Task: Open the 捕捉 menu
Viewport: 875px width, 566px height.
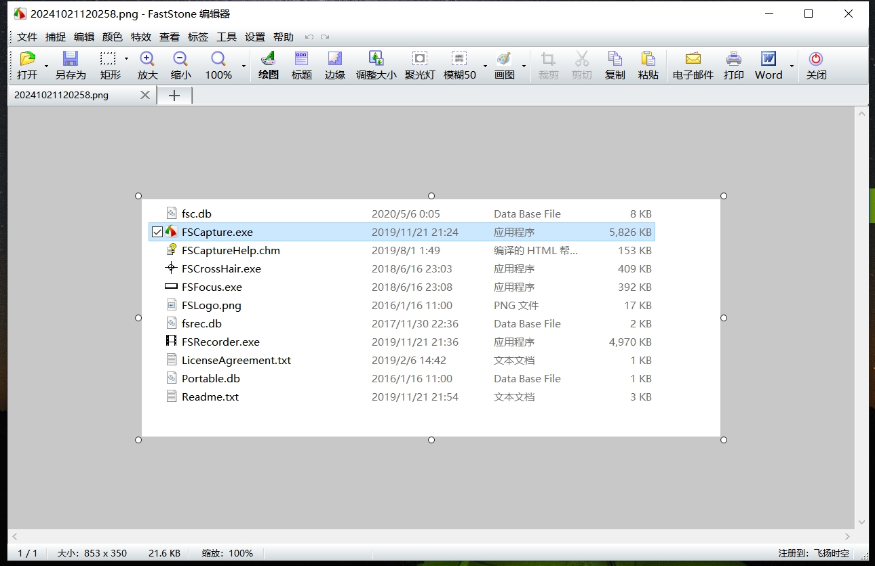Action: pos(56,37)
